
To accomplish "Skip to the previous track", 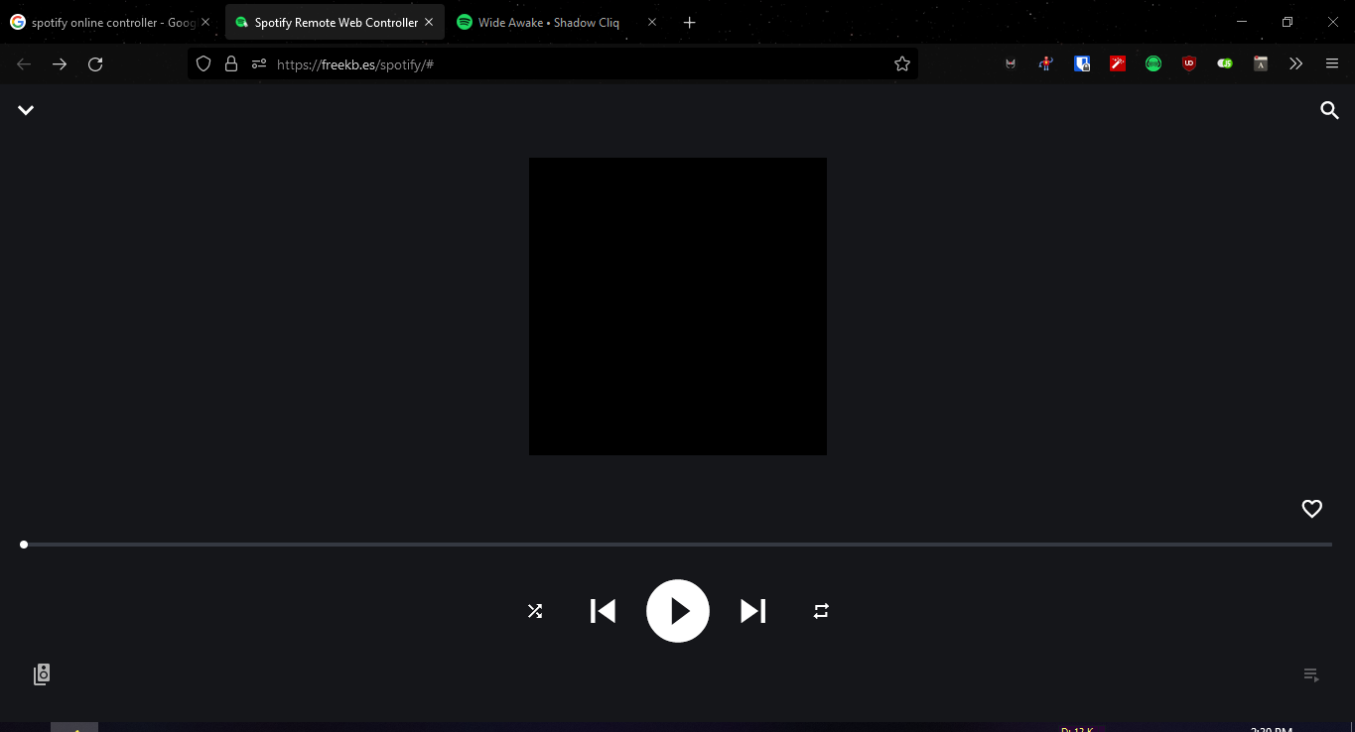I will point(603,611).
